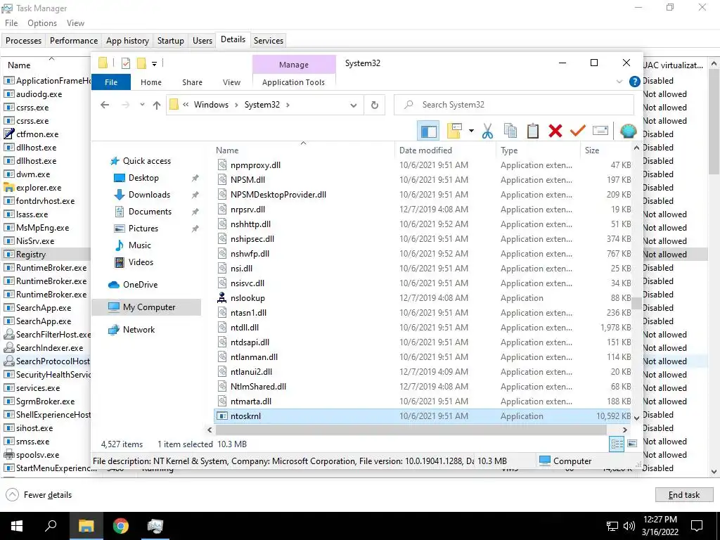
Task: Switch to large icons view in status bar
Action: [632, 444]
